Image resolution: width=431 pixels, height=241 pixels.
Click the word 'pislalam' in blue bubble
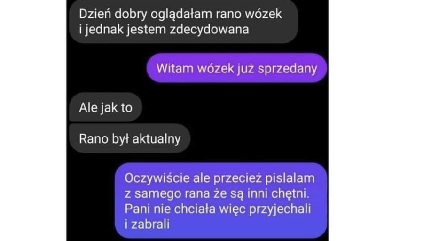point(290,178)
